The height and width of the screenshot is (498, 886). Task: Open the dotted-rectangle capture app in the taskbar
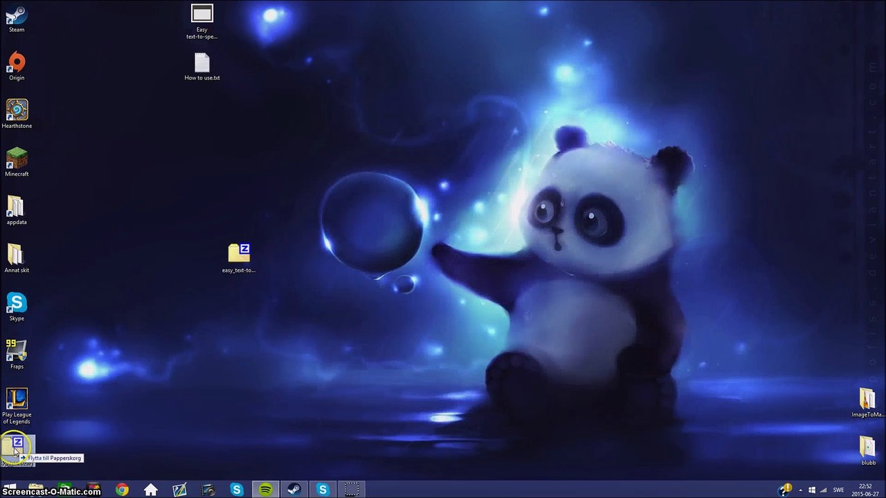tap(352, 490)
